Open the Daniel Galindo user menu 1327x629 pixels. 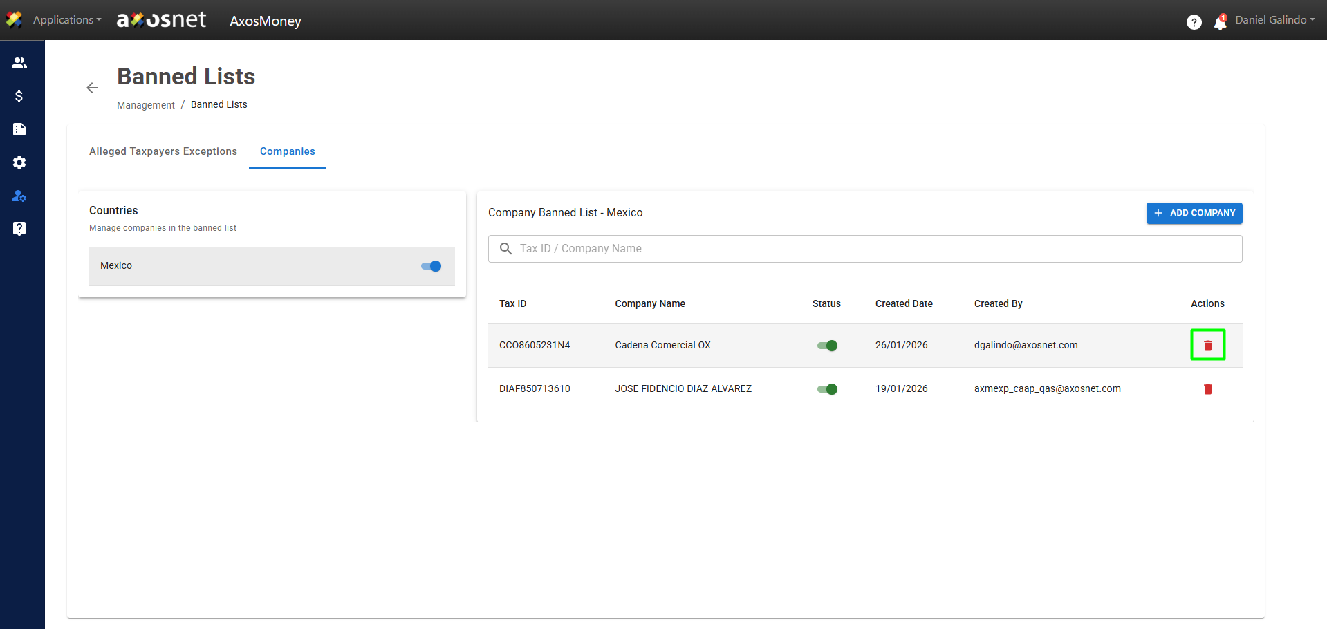tap(1274, 20)
